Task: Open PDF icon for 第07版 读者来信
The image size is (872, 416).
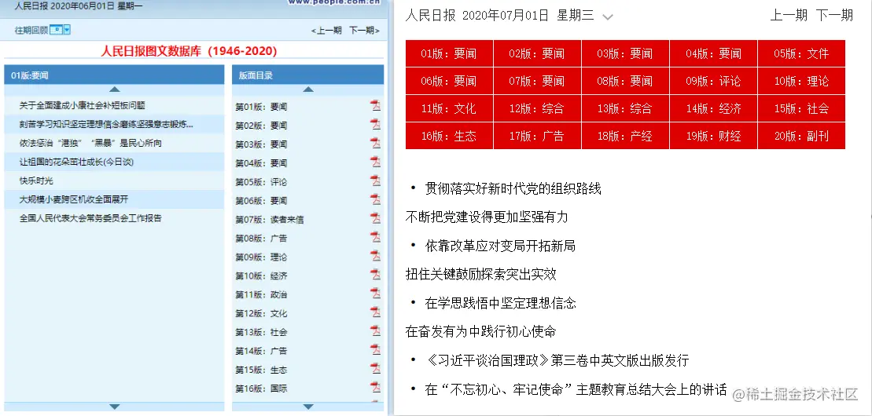Action: (x=376, y=218)
